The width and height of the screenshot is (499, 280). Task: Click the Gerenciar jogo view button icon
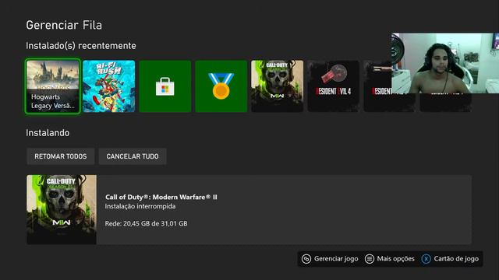306,259
